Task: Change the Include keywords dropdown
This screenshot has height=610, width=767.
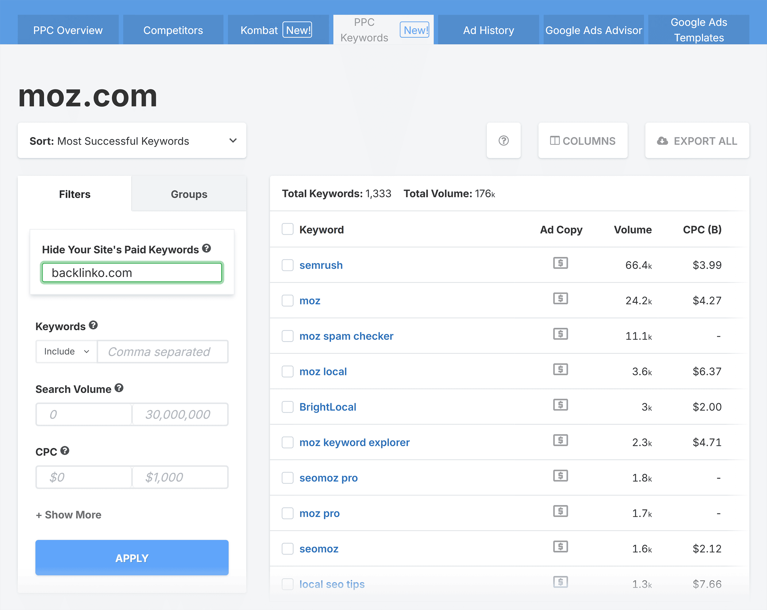Action: (66, 351)
